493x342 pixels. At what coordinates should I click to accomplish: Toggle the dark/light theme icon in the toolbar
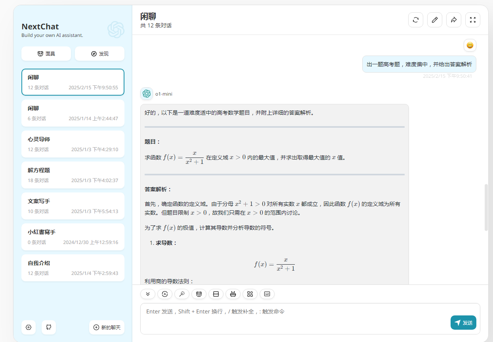(x=165, y=294)
